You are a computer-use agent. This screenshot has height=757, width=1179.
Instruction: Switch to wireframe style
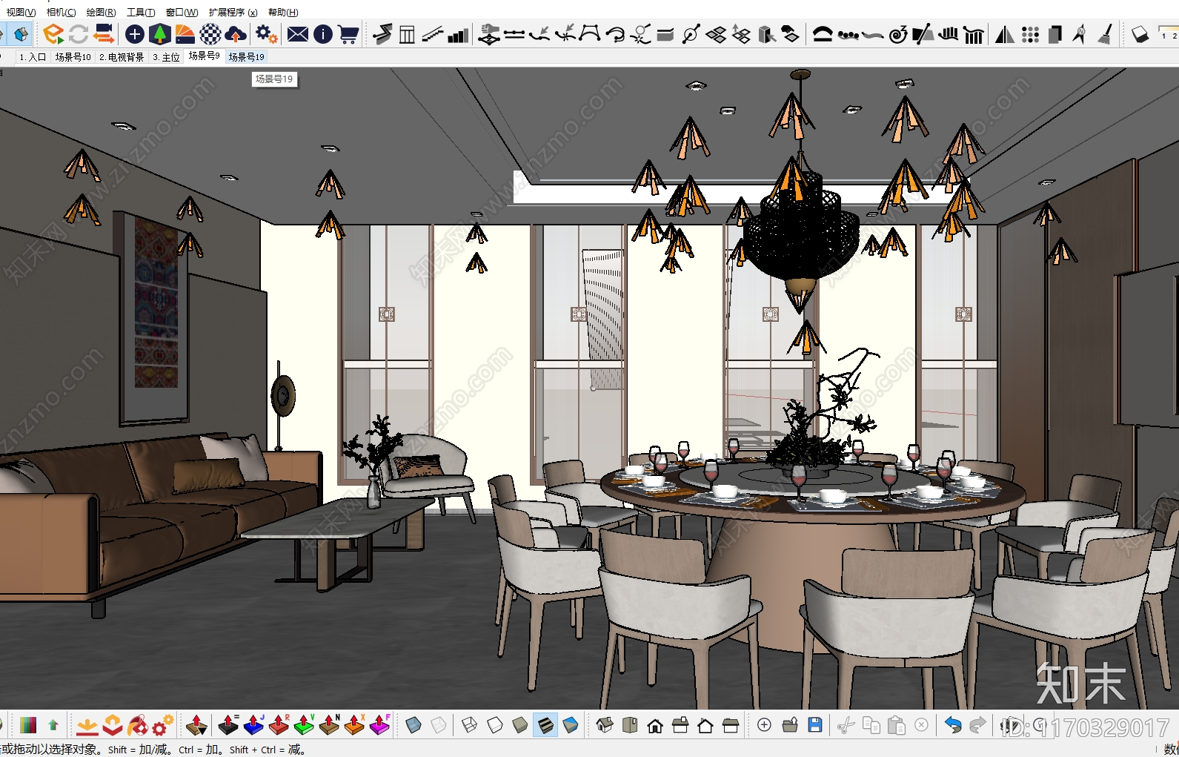tap(469, 725)
